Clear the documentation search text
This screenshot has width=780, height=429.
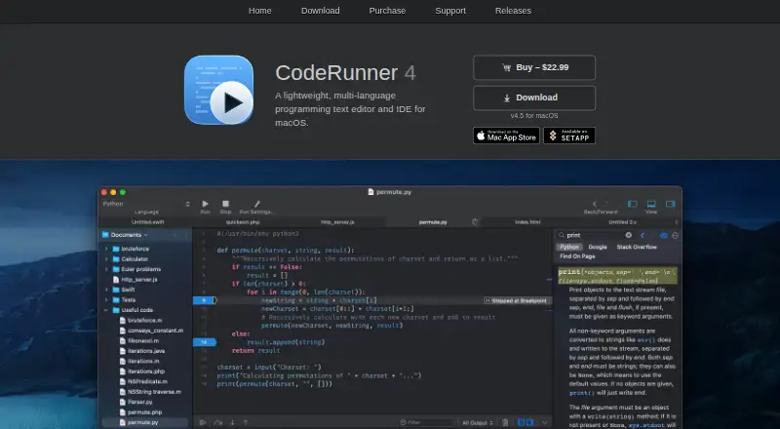click(628, 235)
